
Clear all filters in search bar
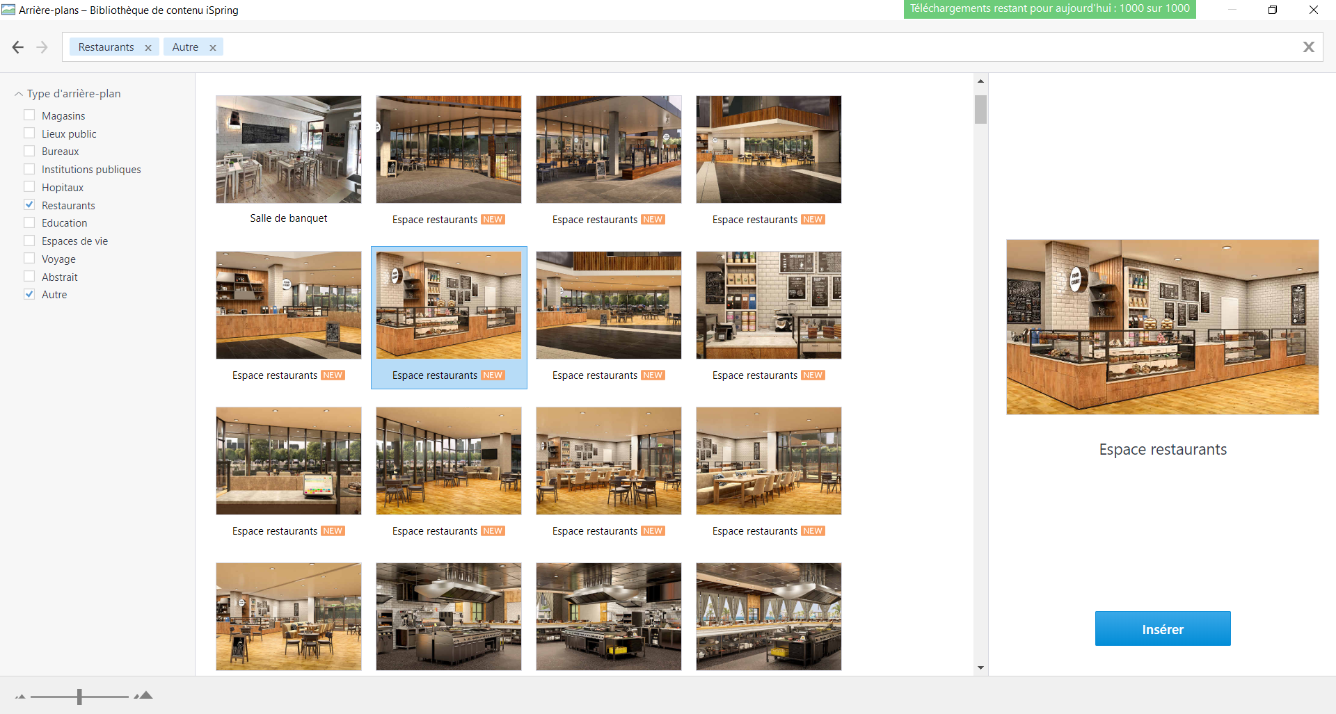pyautogui.click(x=1308, y=47)
